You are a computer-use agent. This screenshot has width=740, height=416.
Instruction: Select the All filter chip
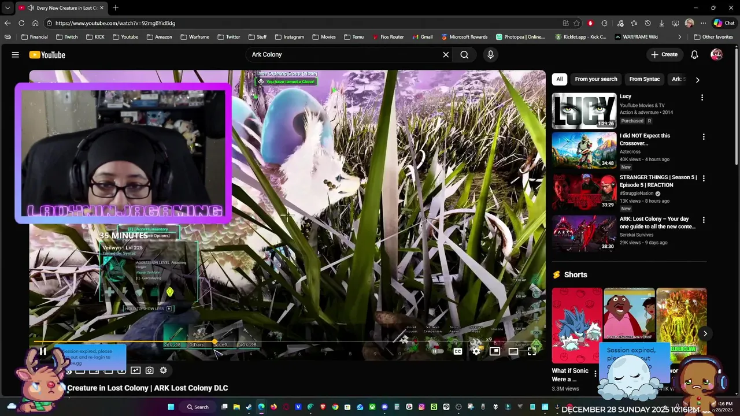[x=559, y=79]
